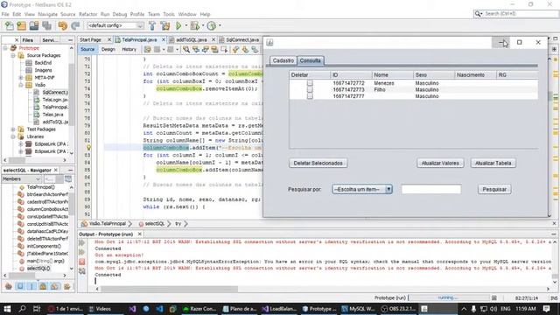Open OBS from the taskbar

pyautogui.click(x=397, y=309)
